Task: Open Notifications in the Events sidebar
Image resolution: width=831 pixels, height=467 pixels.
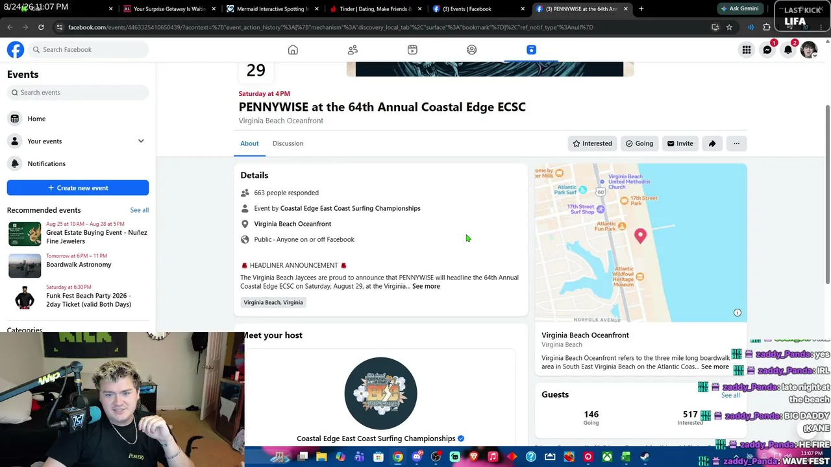Action: click(78, 163)
